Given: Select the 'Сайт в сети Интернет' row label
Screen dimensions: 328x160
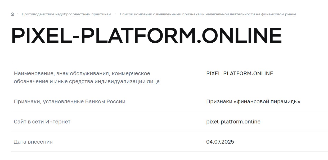Looking at the screenshot, I should (42, 122).
